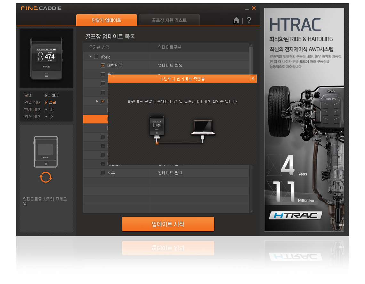This screenshot has width=365, height=284.
Task: Click the v 1.0 current version value
Action: click(x=49, y=109)
